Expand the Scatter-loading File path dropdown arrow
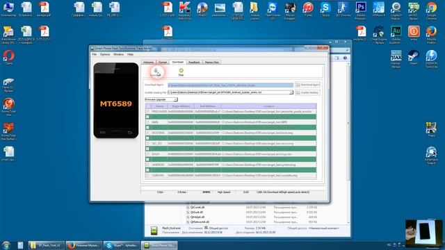445x250 pixels. [291, 92]
